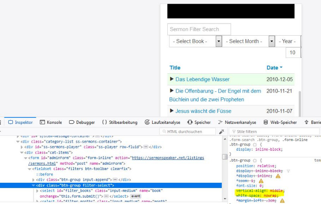
Task: Select the ::before pseudo-element row
Action: click(x=45, y=174)
